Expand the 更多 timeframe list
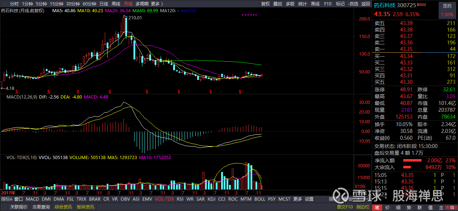 [157, 4]
